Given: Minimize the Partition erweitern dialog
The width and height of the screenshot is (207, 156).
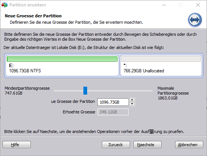Looking at the screenshot, I should (164, 5).
